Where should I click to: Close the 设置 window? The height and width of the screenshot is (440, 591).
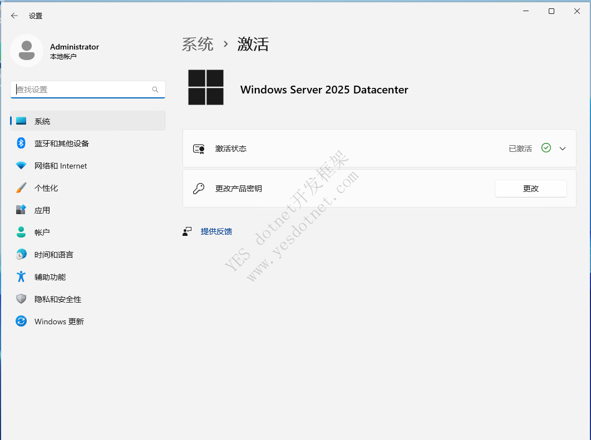577,11
